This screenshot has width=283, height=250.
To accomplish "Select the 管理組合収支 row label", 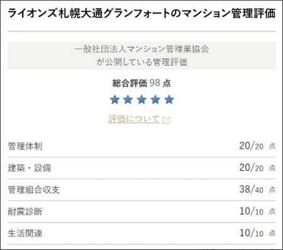I will point(34,190).
